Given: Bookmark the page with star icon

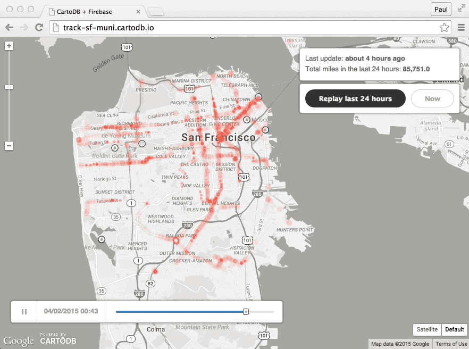Looking at the screenshot, I should tap(444, 28).
